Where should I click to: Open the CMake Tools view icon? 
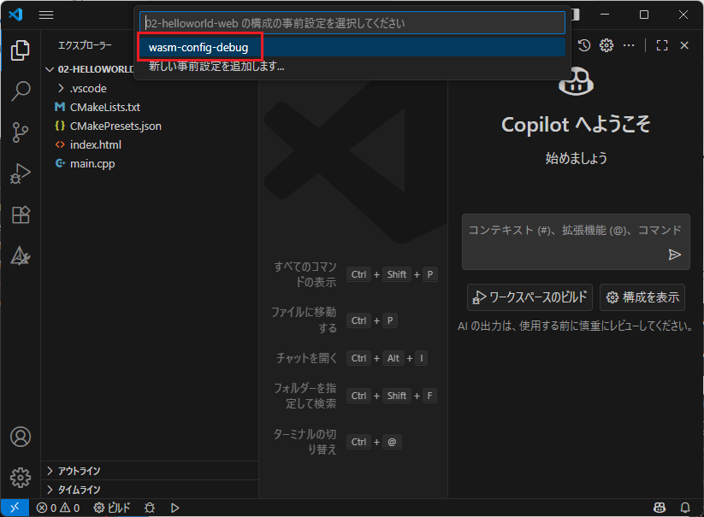(21, 256)
